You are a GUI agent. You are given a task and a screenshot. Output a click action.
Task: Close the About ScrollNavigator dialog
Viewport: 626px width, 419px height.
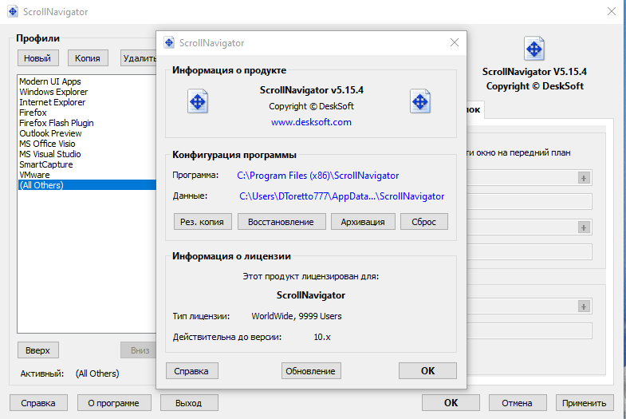[455, 42]
